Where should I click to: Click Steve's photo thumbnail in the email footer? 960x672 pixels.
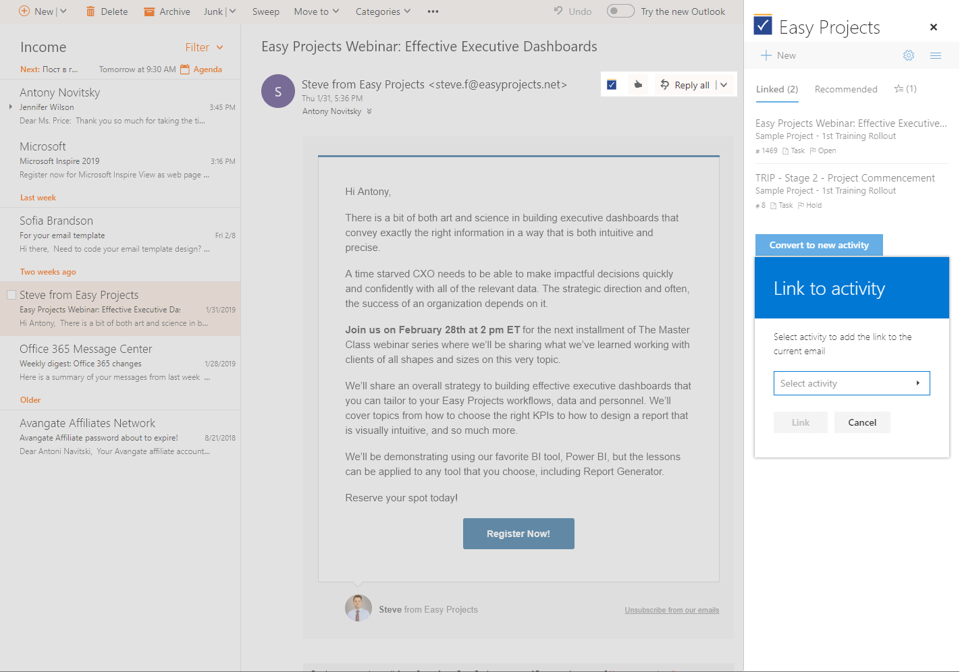[x=358, y=608]
